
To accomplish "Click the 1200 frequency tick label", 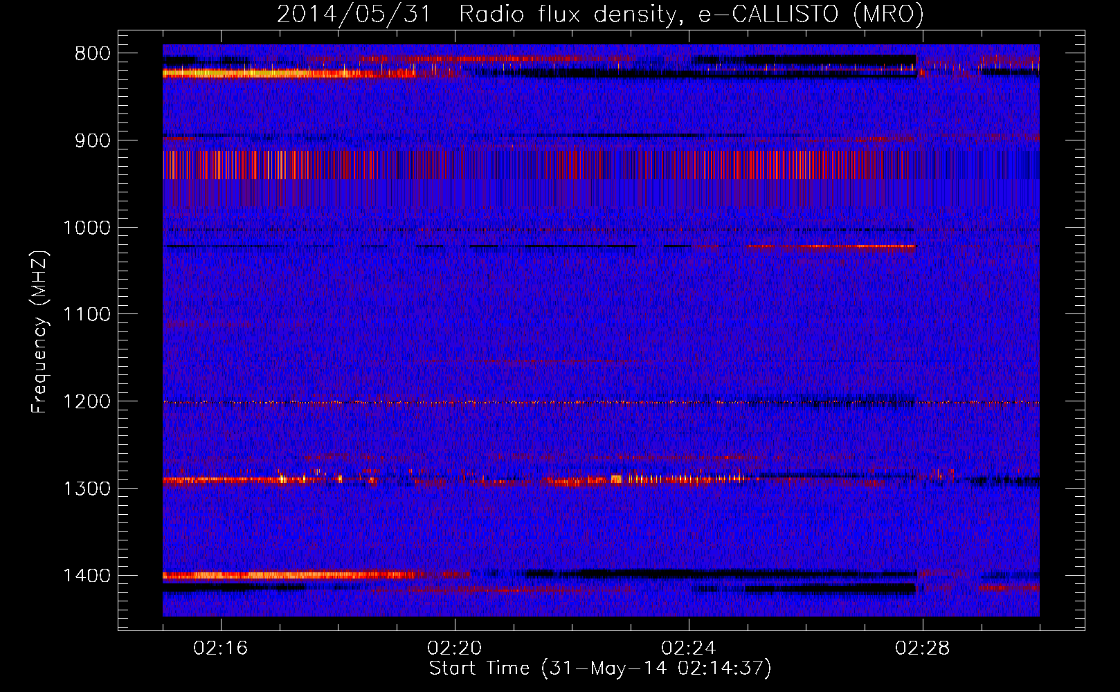I will (87, 402).
